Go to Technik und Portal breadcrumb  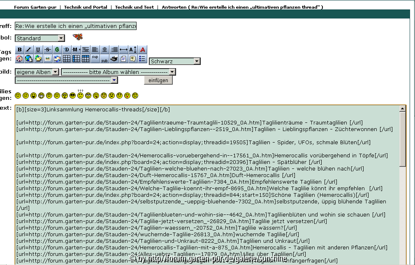point(86,7)
